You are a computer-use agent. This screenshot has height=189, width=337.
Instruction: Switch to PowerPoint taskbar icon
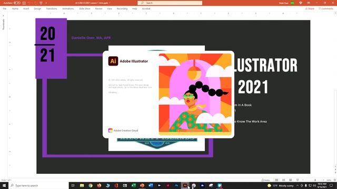pyautogui.click(x=142, y=185)
